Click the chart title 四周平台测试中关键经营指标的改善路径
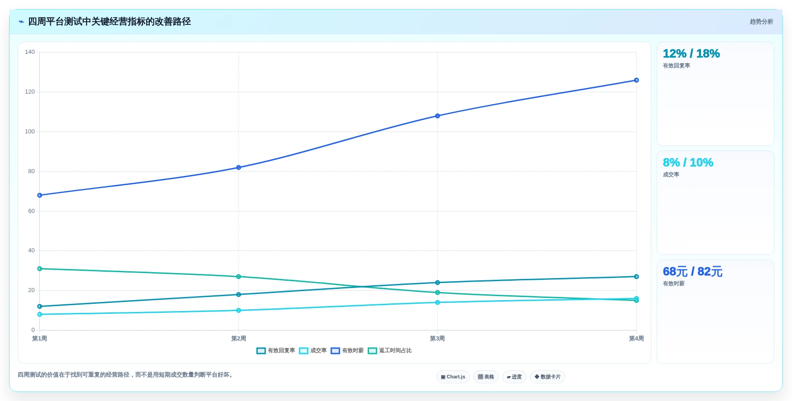This screenshot has height=401, width=792. point(110,22)
